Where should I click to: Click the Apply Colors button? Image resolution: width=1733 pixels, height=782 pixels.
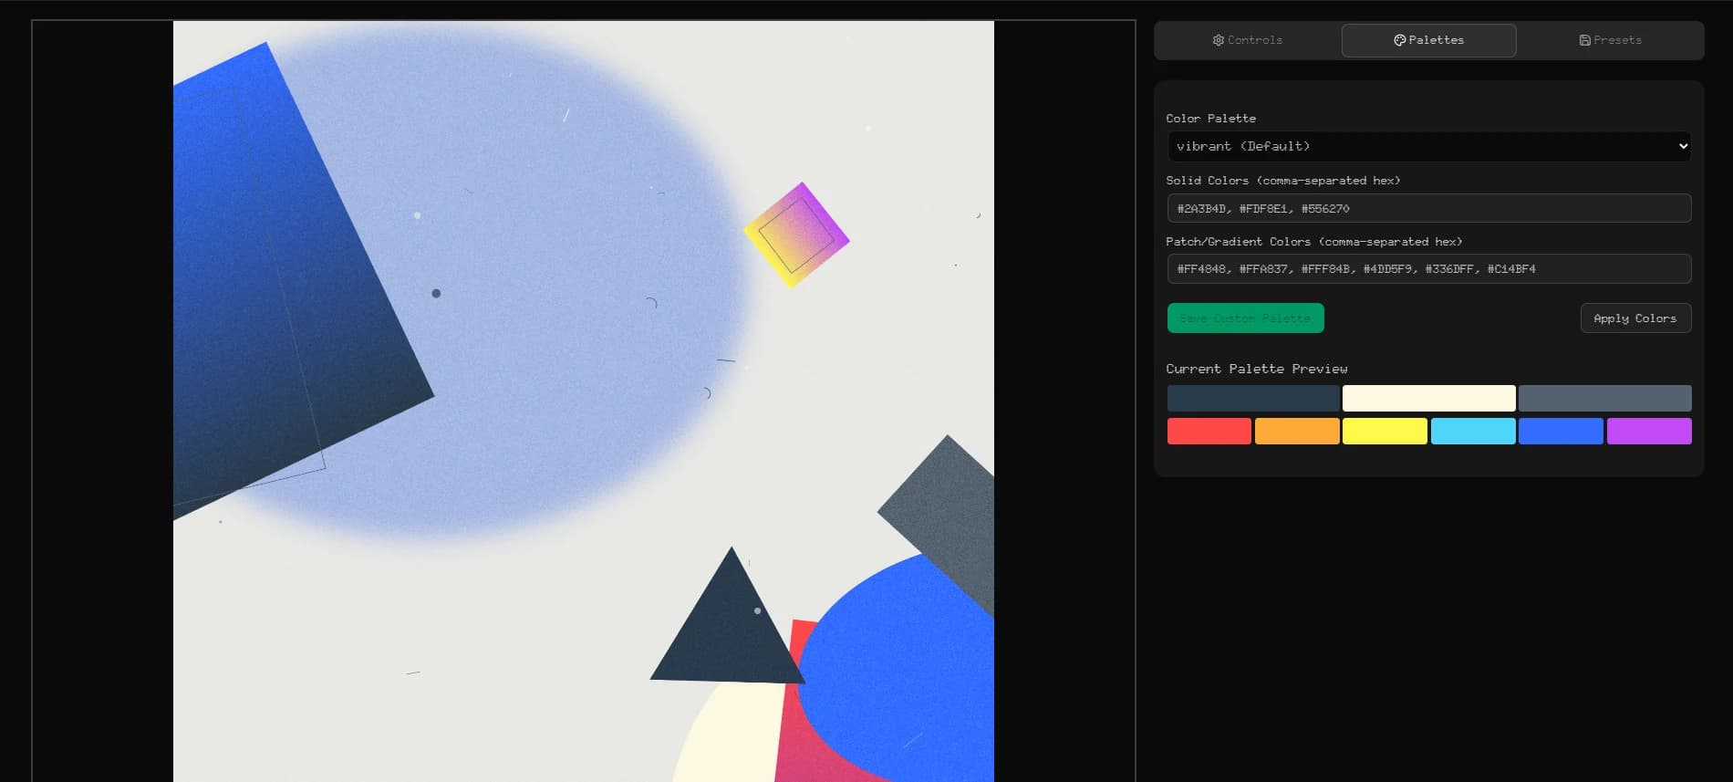tap(1634, 318)
